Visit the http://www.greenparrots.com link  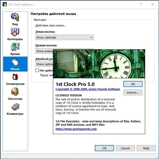coord(76,129)
